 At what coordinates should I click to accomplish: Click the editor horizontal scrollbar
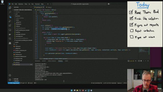[78, 59]
